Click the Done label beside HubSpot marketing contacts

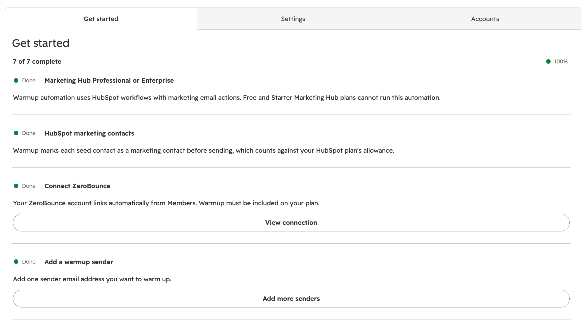29,133
